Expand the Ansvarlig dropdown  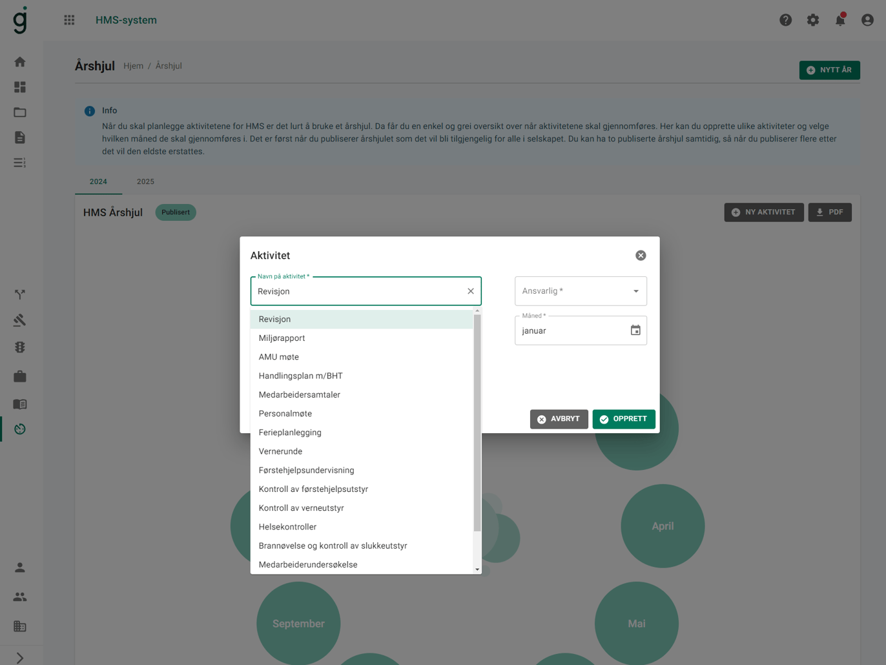[635, 291]
